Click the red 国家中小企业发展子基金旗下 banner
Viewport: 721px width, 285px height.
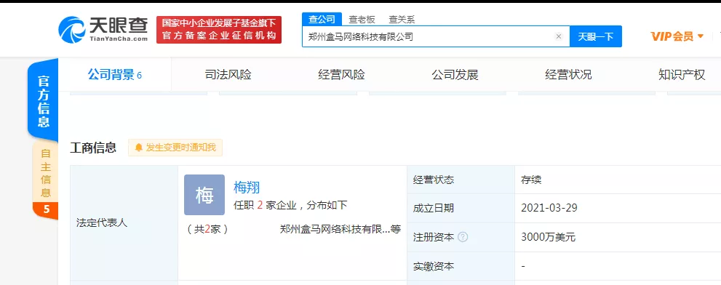219,30
